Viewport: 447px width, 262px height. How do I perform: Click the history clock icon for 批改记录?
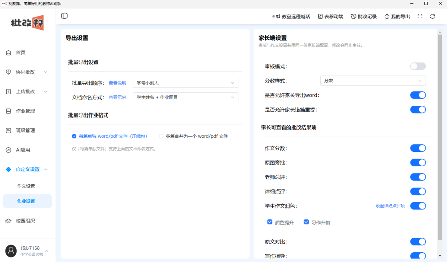354,16
